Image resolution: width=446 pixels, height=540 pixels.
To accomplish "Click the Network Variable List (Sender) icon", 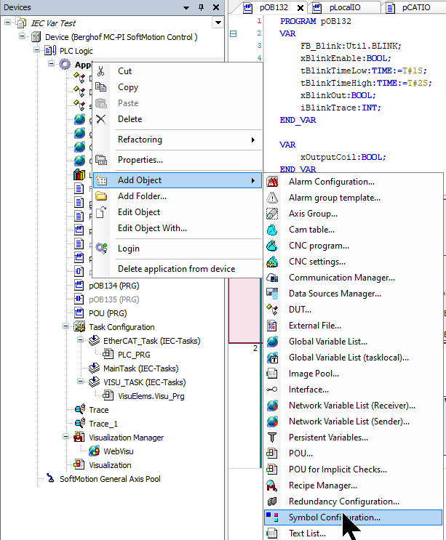I will 272,422.
